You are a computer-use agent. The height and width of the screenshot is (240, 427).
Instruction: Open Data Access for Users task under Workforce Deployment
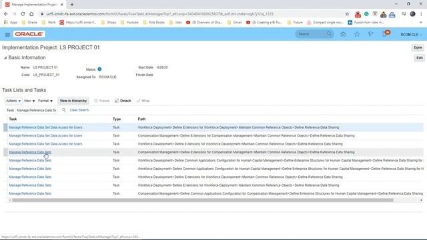pos(45,127)
